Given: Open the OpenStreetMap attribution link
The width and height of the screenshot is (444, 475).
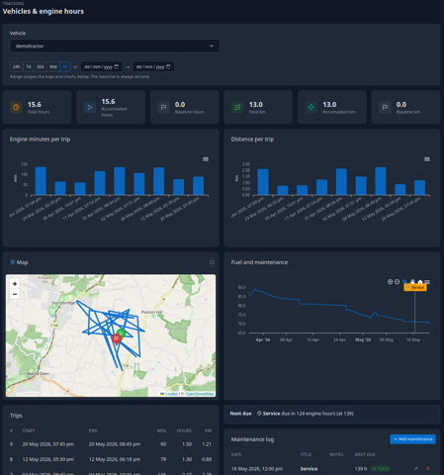Looking at the screenshot, I should (199, 394).
